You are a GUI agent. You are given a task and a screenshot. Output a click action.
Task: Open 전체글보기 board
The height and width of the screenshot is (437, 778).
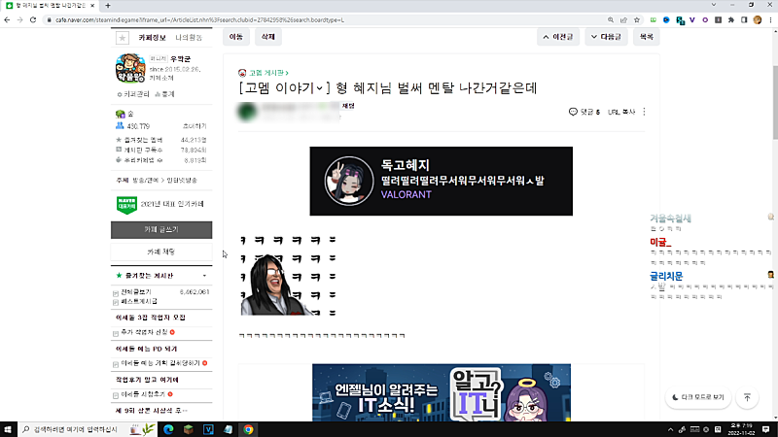click(136, 292)
